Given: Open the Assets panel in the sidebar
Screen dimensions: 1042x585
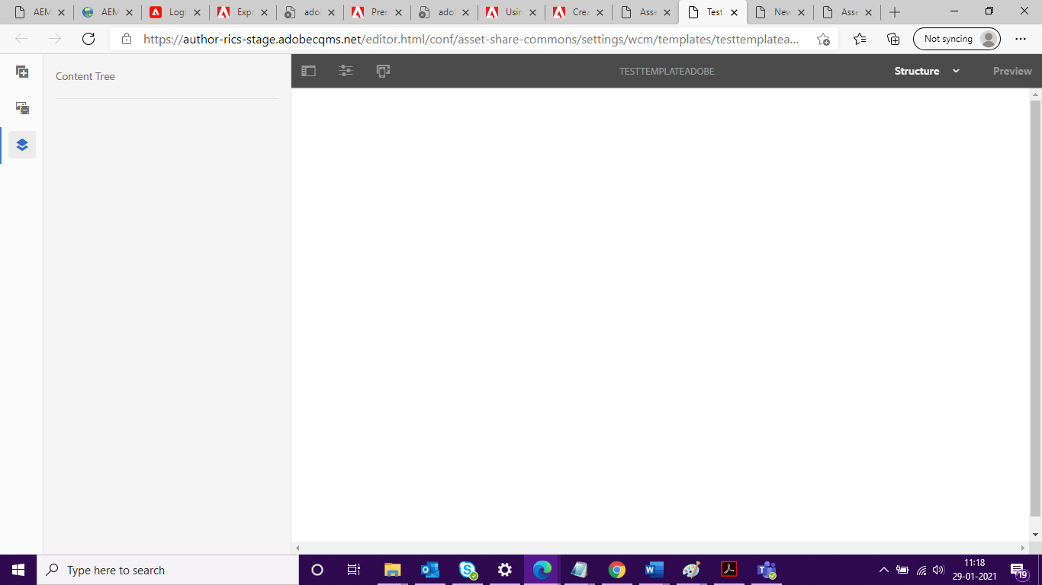Looking at the screenshot, I should point(22,108).
